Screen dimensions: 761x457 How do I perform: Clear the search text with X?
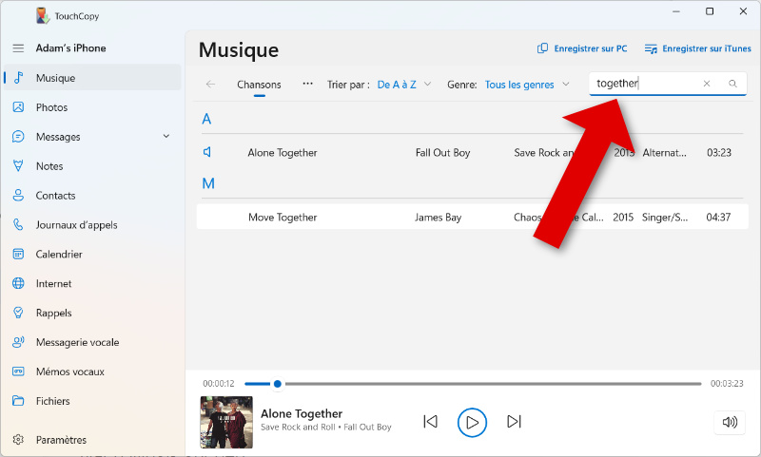(707, 84)
